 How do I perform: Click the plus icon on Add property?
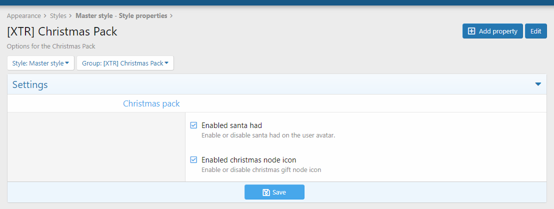pyautogui.click(x=471, y=31)
